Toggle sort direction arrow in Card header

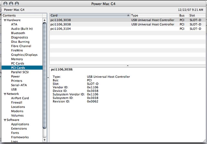(128, 15)
